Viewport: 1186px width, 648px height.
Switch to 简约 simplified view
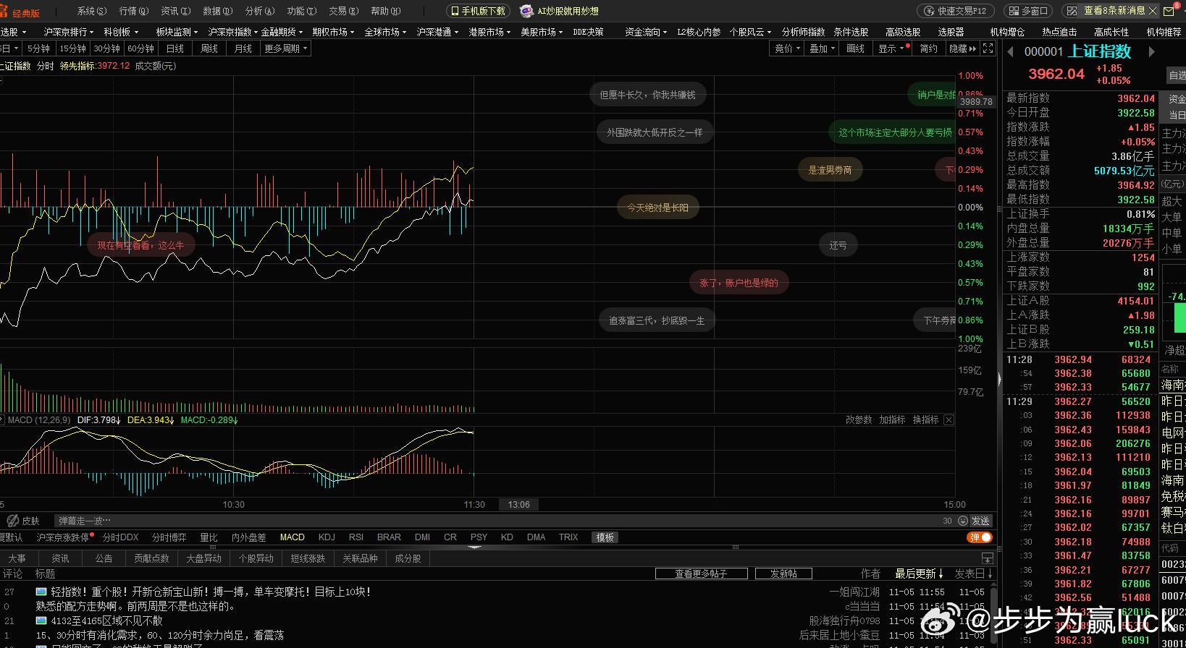click(928, 48)
